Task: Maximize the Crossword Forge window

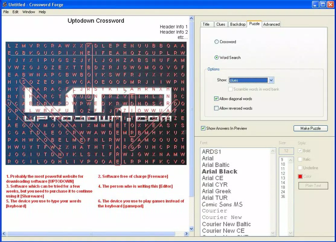Action: (323, 5)
